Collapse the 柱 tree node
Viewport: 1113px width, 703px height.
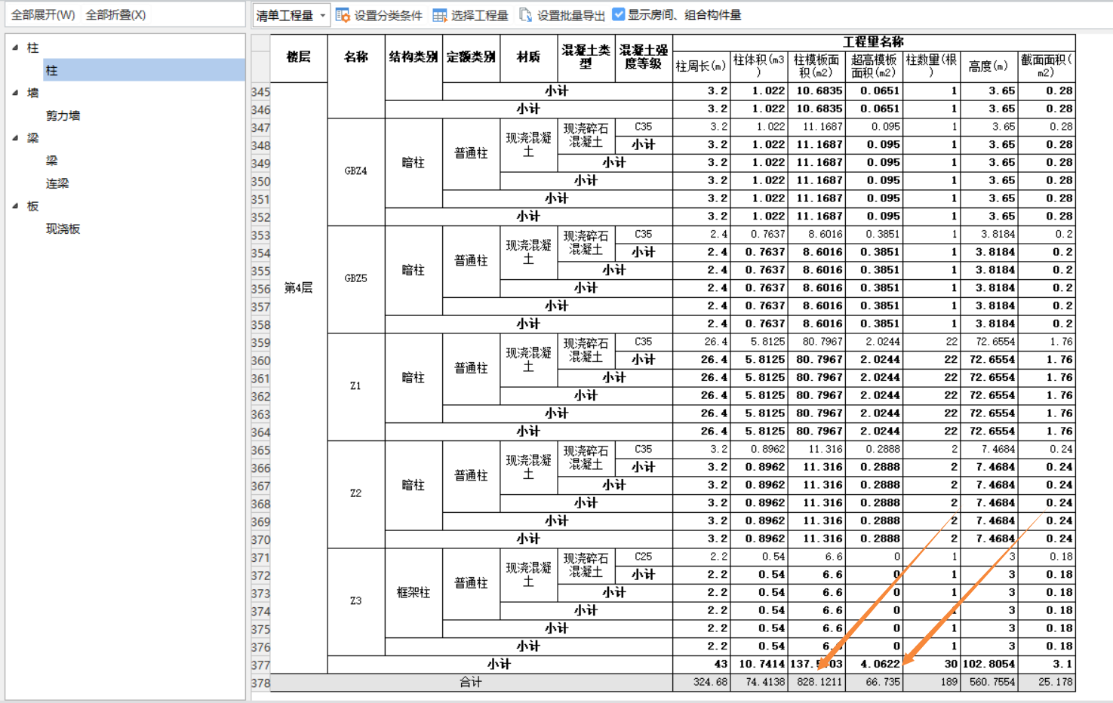click(15, 48)
